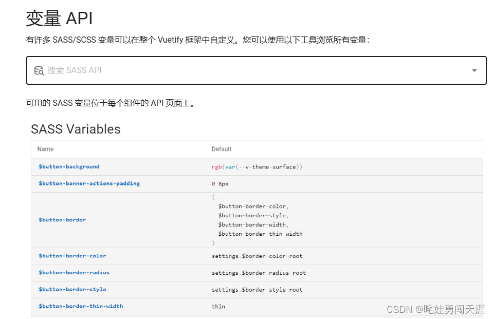This screenshot has height=319, width=493.
Task: Click the $button-banner-actions-padding variable name
Action: click(x=89, y=183)
